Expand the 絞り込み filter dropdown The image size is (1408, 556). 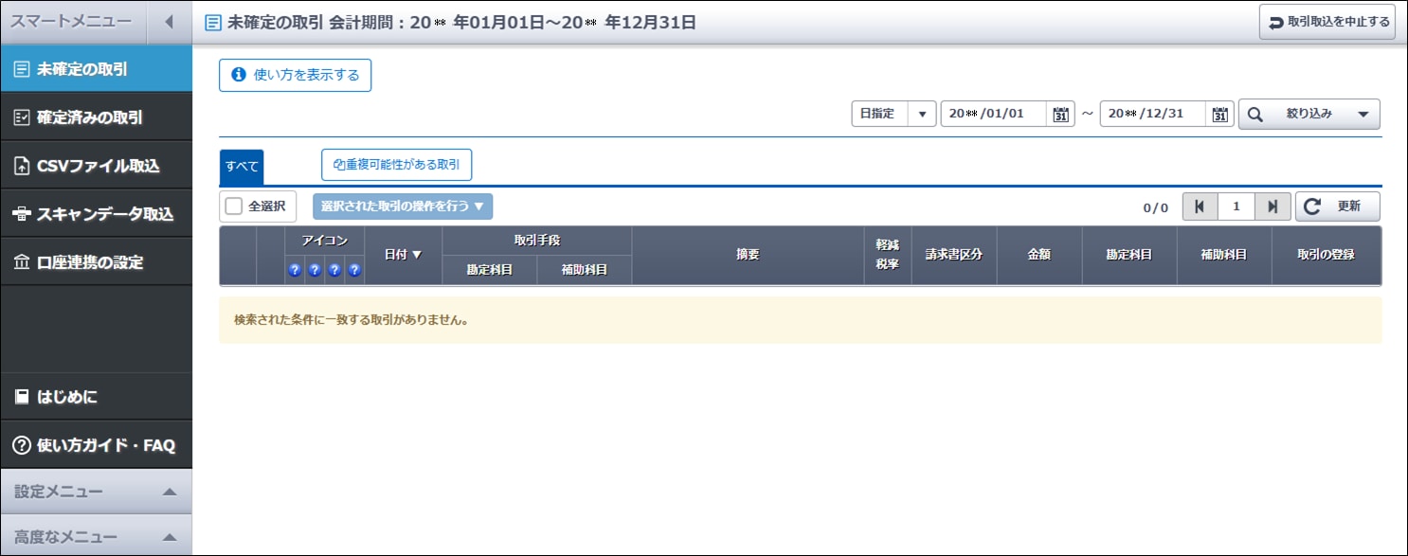point(1309,114)
